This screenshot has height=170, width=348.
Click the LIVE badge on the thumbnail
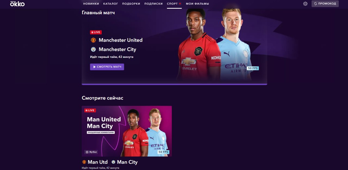point(90,110)
